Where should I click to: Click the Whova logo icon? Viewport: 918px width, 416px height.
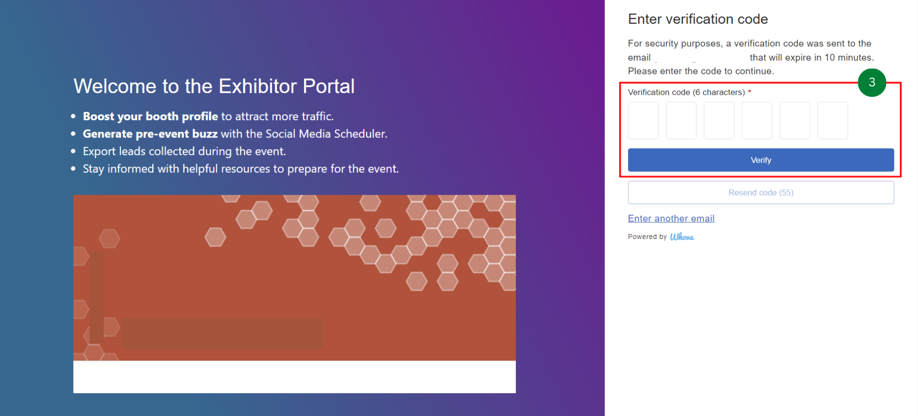tap(682, 236)
